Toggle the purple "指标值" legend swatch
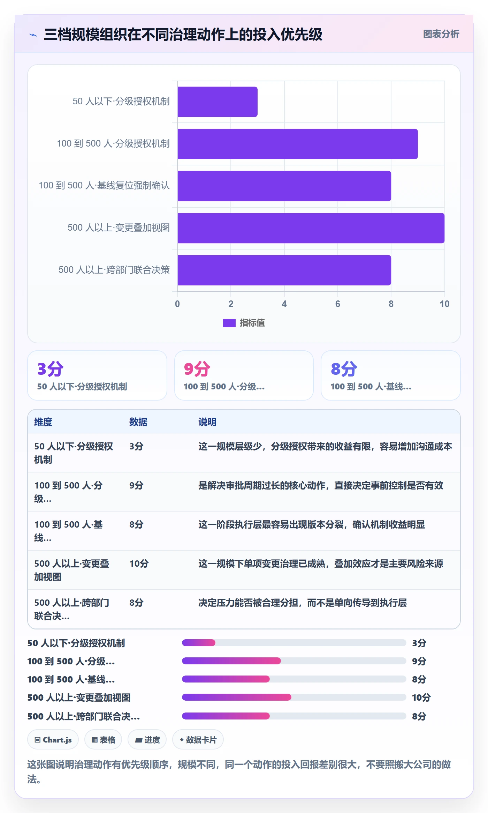Viewport: 488px width, 813px height. point(229,323)
